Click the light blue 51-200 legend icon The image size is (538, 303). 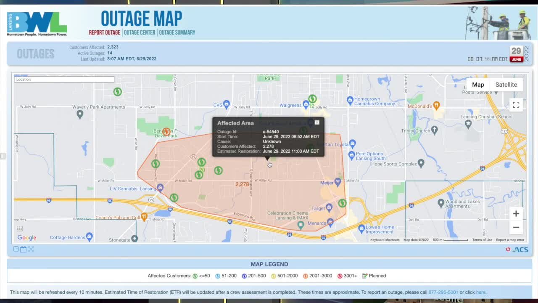pyautogui.click(x=218, y=276)
